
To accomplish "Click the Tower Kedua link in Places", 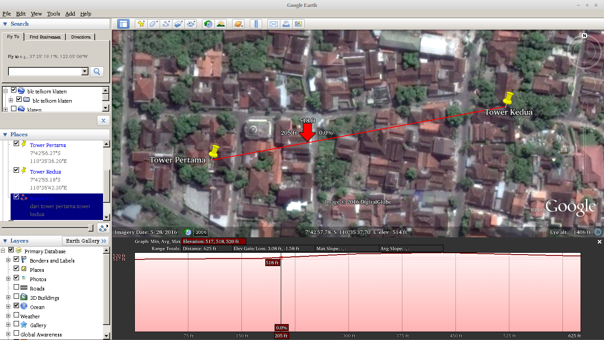I will [x=46, y=172].
